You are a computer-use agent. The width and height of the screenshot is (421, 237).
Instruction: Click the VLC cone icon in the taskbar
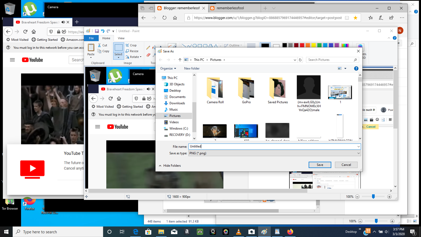[239, 232]
